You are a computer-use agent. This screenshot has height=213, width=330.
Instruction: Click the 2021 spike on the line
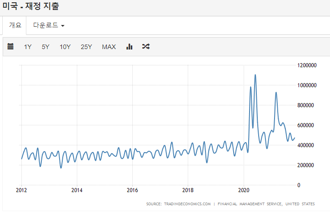276,93
